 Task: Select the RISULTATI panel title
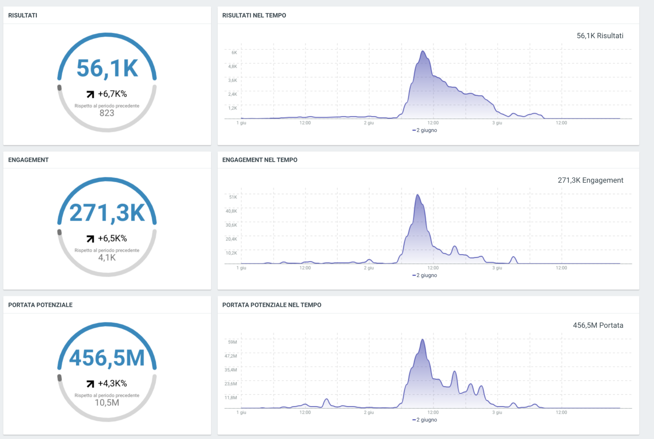[x=23, y=15]
